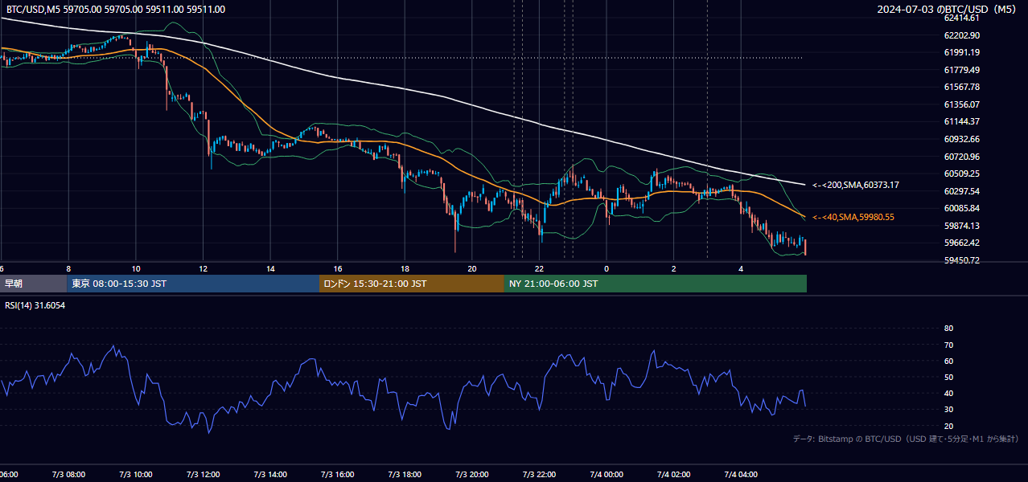Select the 60932.66 price axis label
Image resolution: width=1028 pixels, height=482 pixels.
pyautogui.click(x=963, y=139)
